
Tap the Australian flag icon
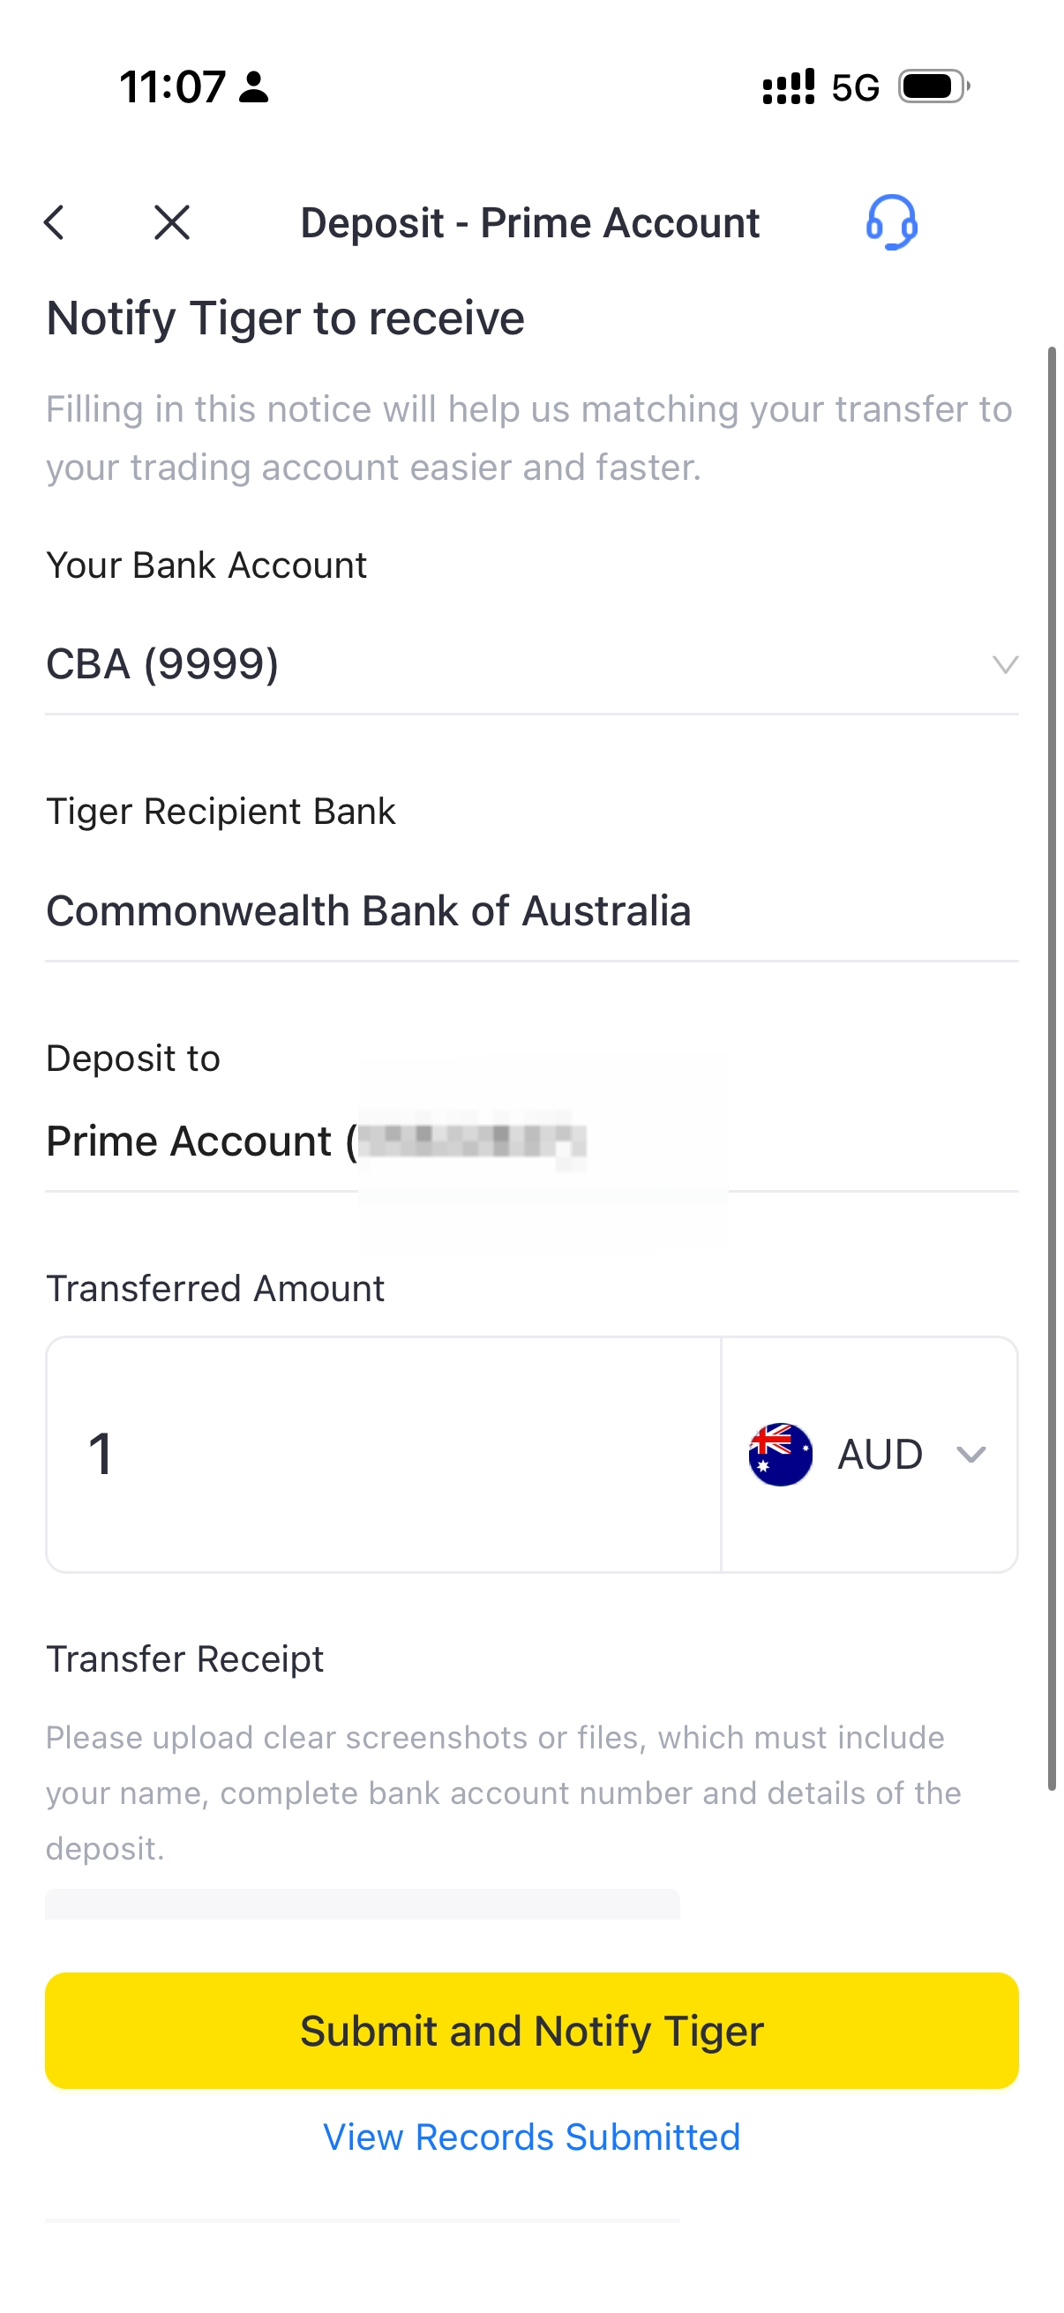[780, 1455]
